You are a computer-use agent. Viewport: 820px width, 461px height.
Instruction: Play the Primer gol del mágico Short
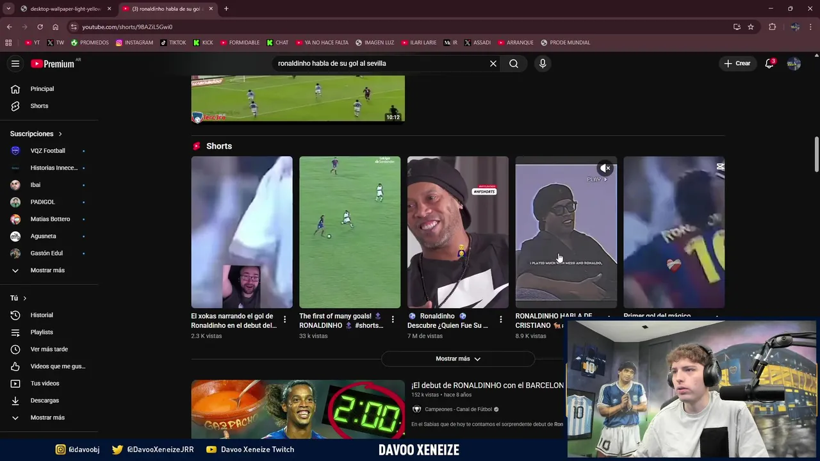[674, 232]
